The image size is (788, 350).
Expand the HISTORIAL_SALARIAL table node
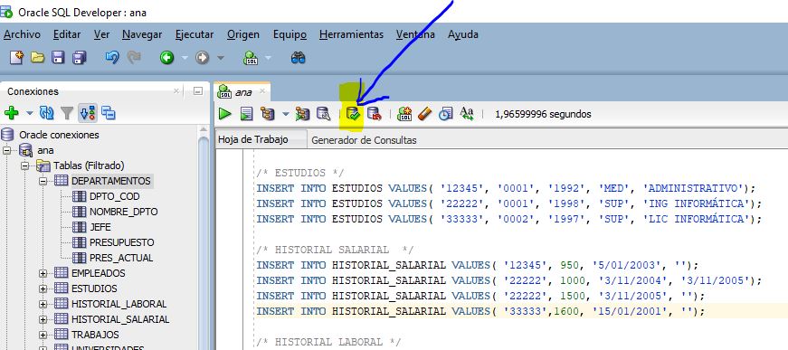tap(43, 319)
